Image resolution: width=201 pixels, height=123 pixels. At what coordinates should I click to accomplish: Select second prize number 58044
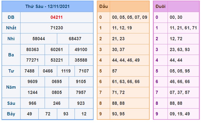[38, 39]
